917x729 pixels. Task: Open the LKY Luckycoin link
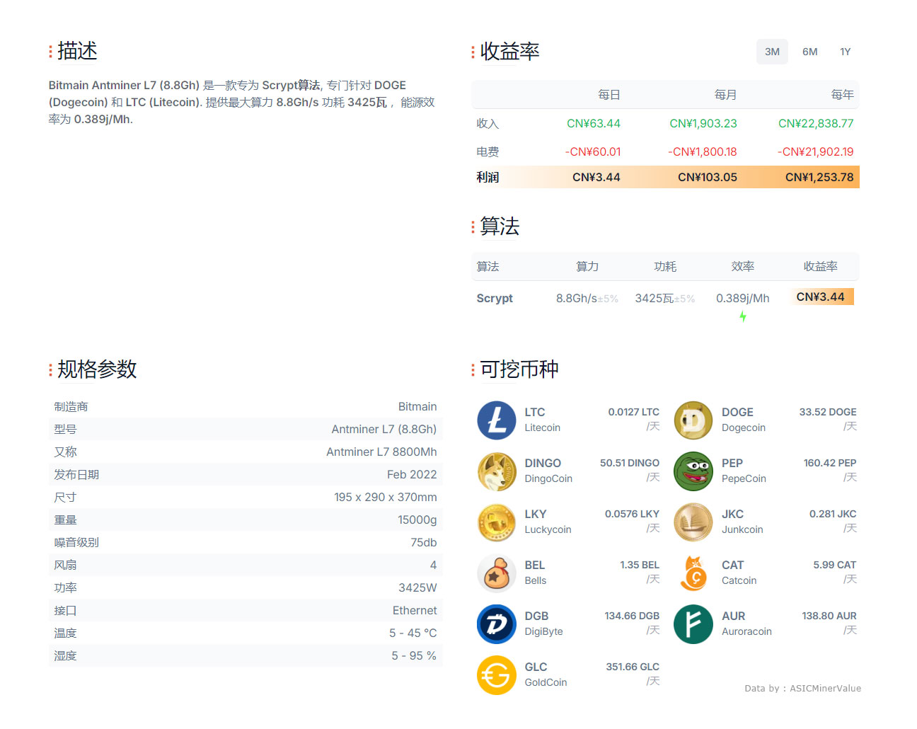(548, 522)
